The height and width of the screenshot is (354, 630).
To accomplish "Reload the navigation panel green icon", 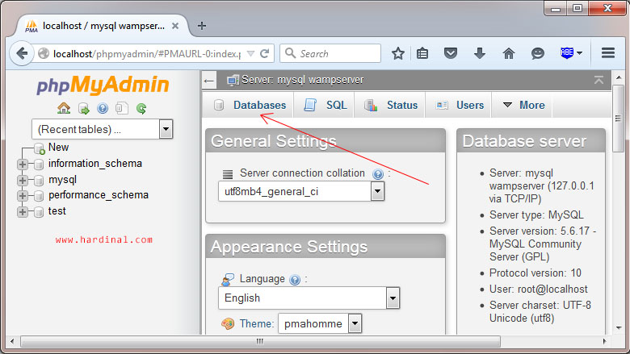I will [x=141, y=108].
